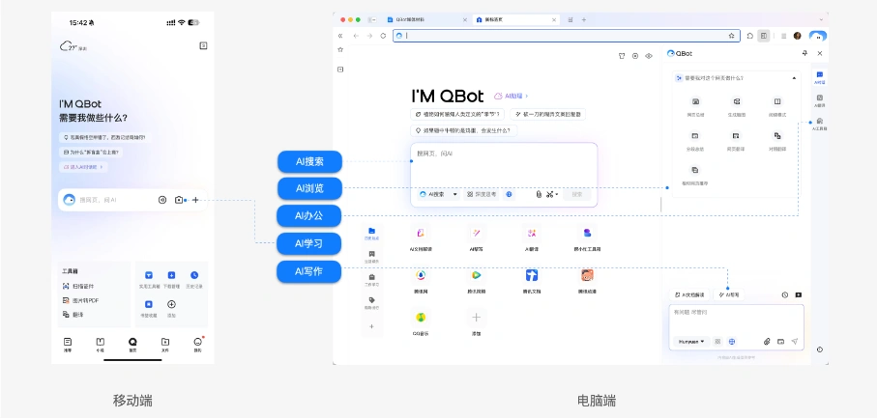Collapse the side panel suggestions section
Viewport: 878px width, 419px height.
click(794, 77)
